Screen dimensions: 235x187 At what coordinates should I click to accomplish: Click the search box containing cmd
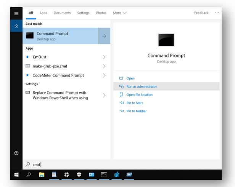click(122, 165)
